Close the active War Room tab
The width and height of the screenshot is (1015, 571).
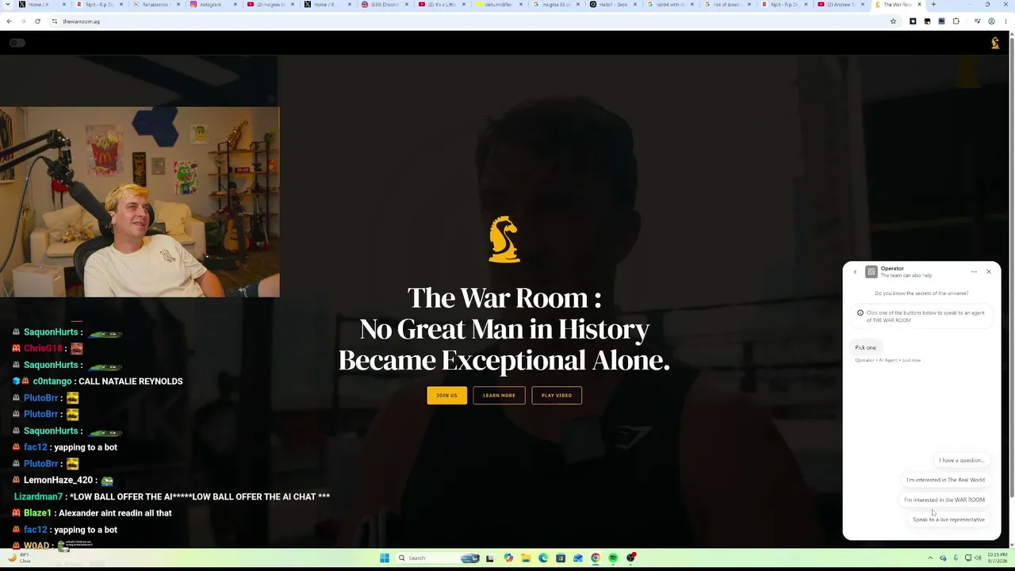[919, 5]
